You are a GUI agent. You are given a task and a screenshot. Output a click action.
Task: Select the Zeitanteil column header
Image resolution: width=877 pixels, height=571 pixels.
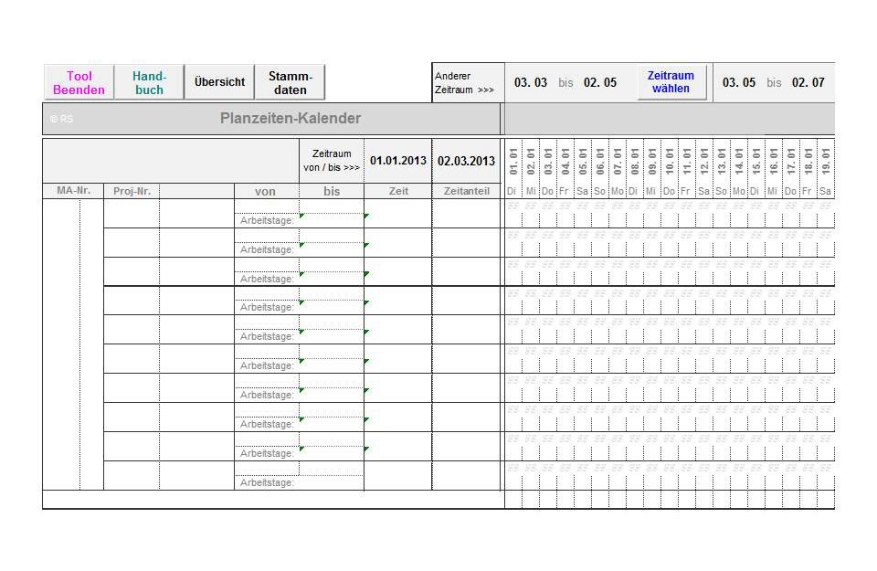(467, 191)
